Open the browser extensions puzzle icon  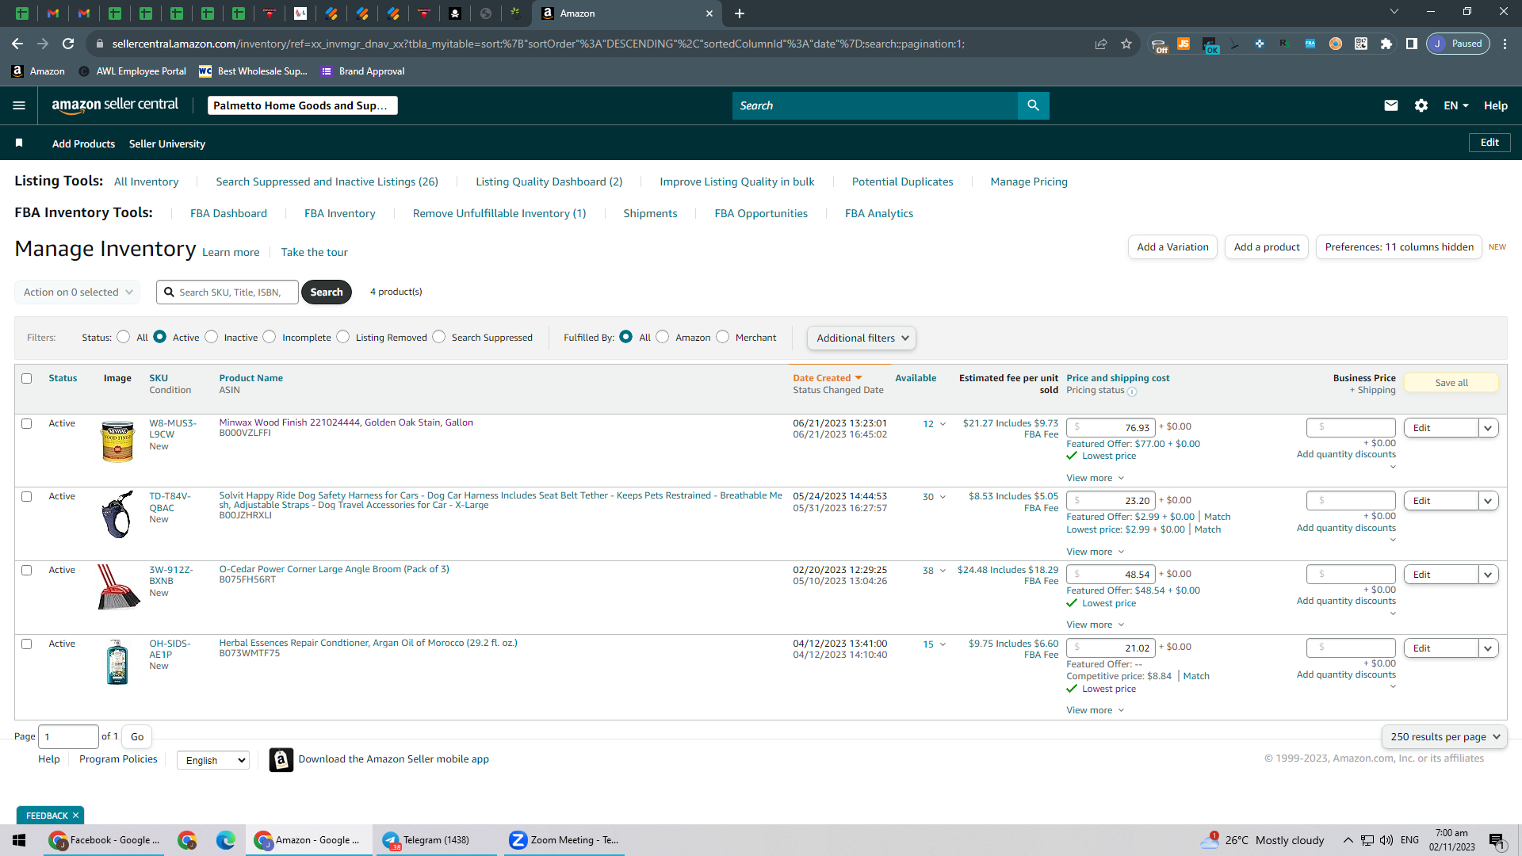pyautogui.click(x=1386, y=44)
